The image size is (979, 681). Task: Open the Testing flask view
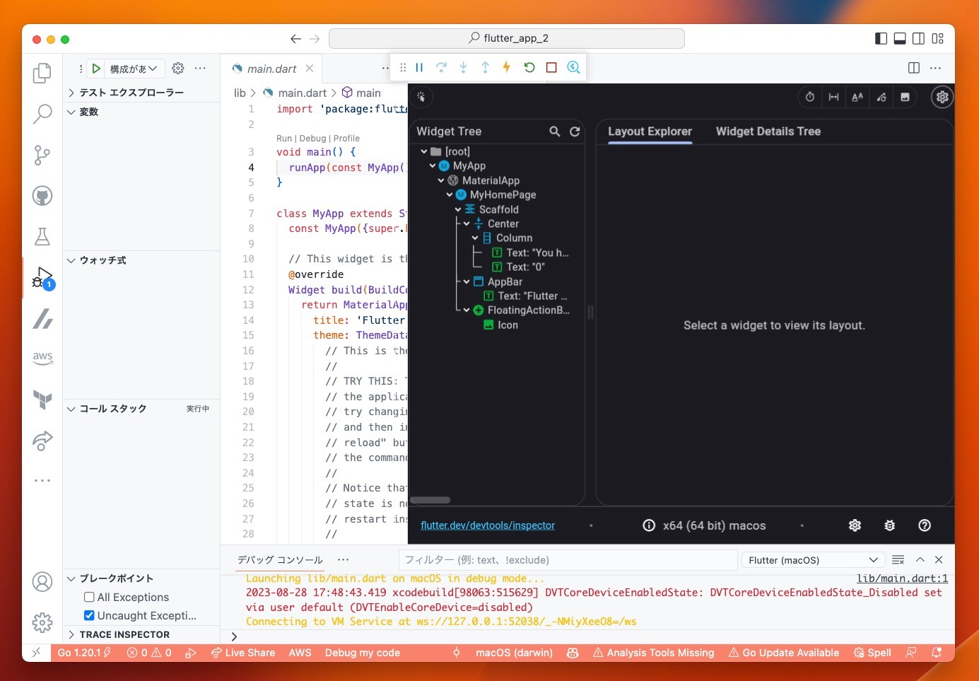click(42, 237)
